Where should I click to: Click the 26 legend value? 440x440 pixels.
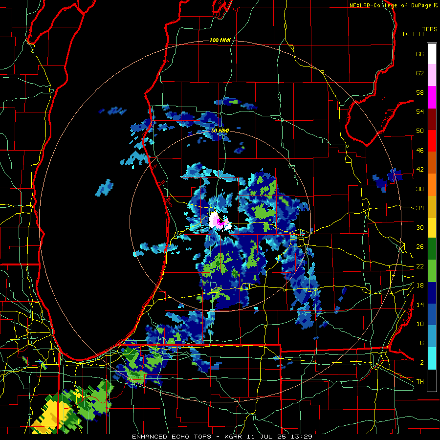420,247
